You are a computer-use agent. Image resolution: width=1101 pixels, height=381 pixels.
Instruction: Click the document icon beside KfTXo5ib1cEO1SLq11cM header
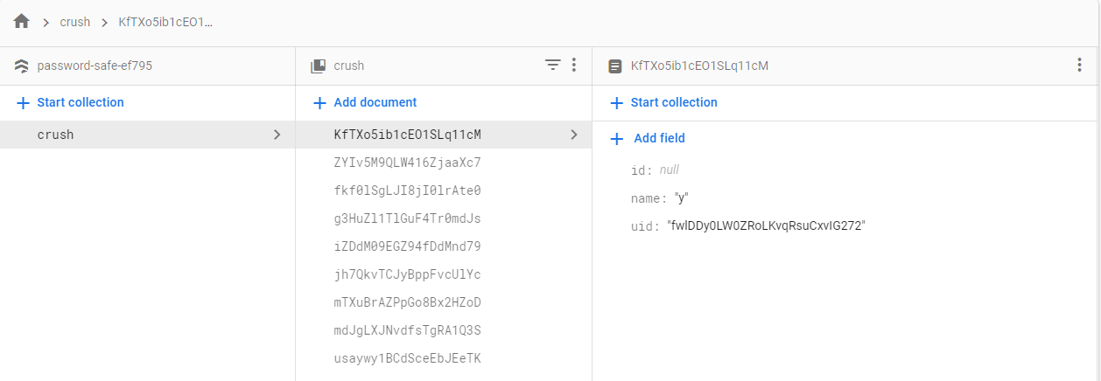(615, 66)
